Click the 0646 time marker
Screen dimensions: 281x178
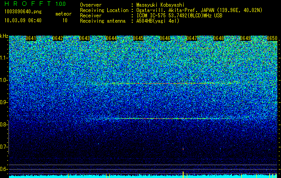pyautogui.click(x=165, y=38)
